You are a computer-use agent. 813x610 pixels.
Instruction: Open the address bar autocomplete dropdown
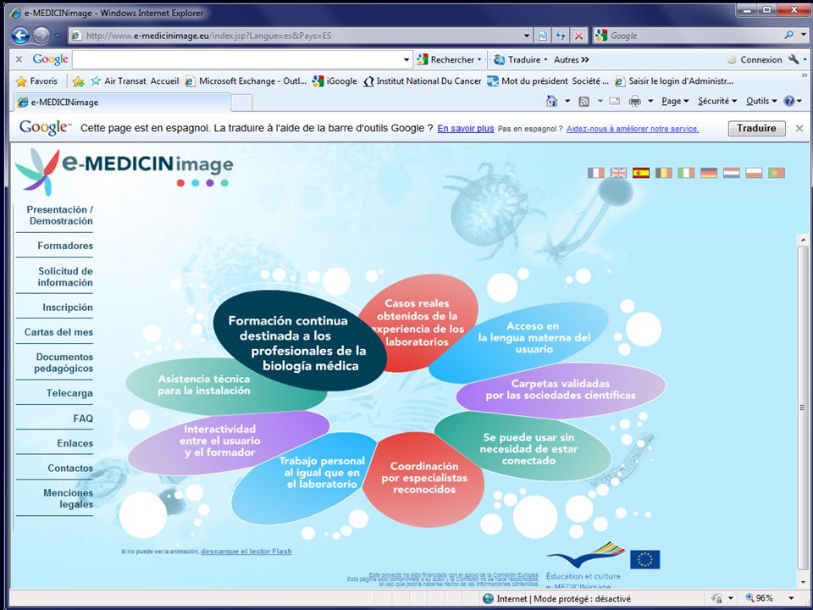click(x=527, y=36)
